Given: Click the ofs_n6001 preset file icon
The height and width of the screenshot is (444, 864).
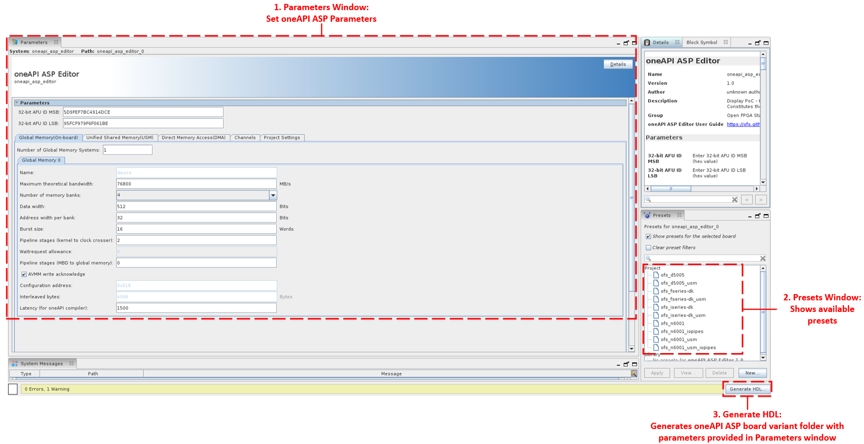Looking at the screenshot, I should 656,324.
